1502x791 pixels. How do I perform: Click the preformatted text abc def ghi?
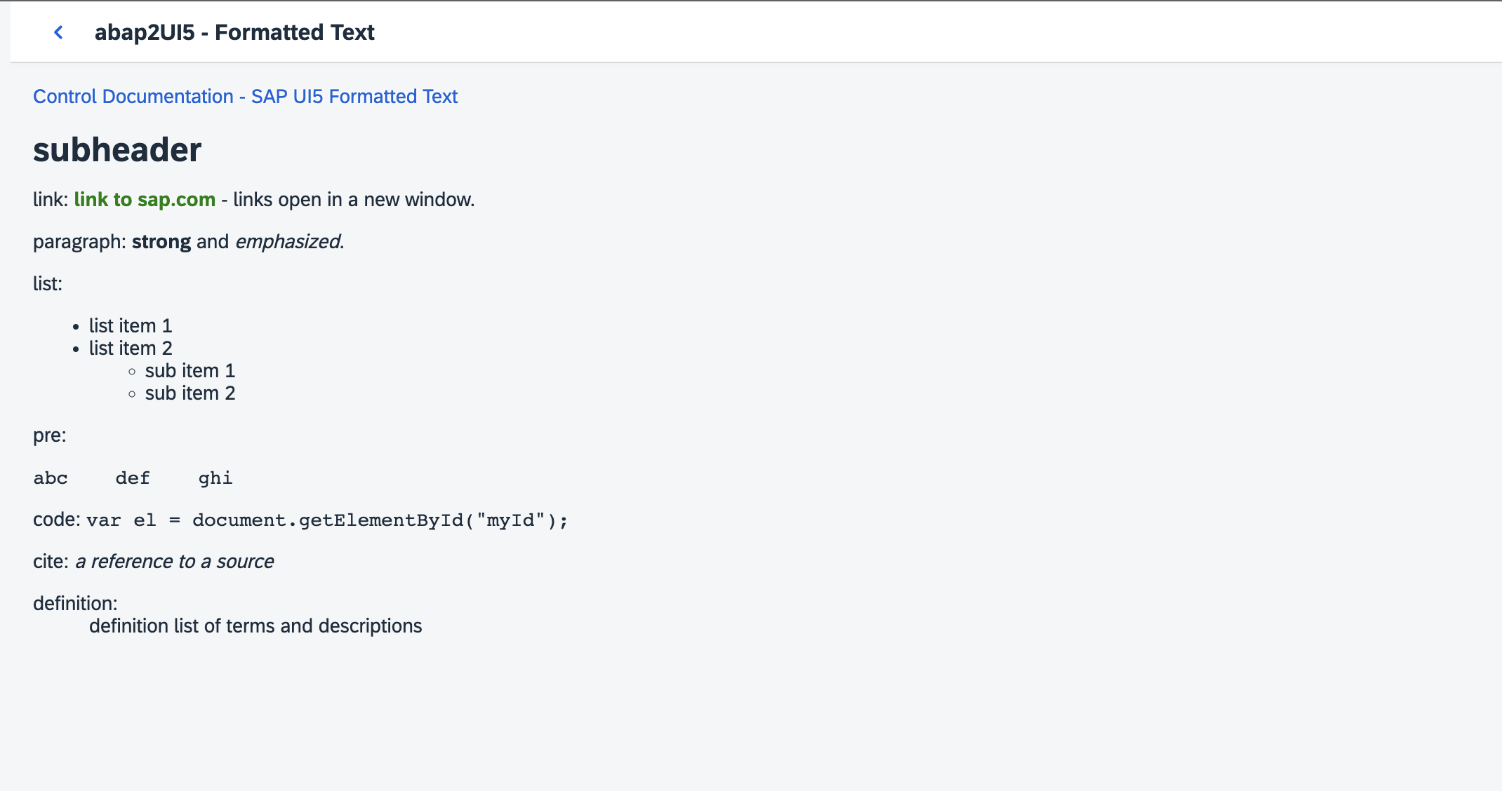click(132, 478)
